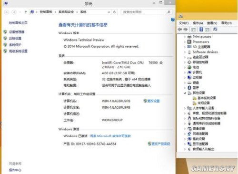
Task: Open the address bar history dropdown arrow
Action: click(109, 12)
